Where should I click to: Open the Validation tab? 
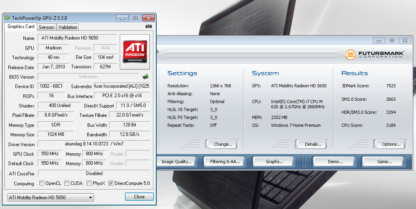(68, 27)
